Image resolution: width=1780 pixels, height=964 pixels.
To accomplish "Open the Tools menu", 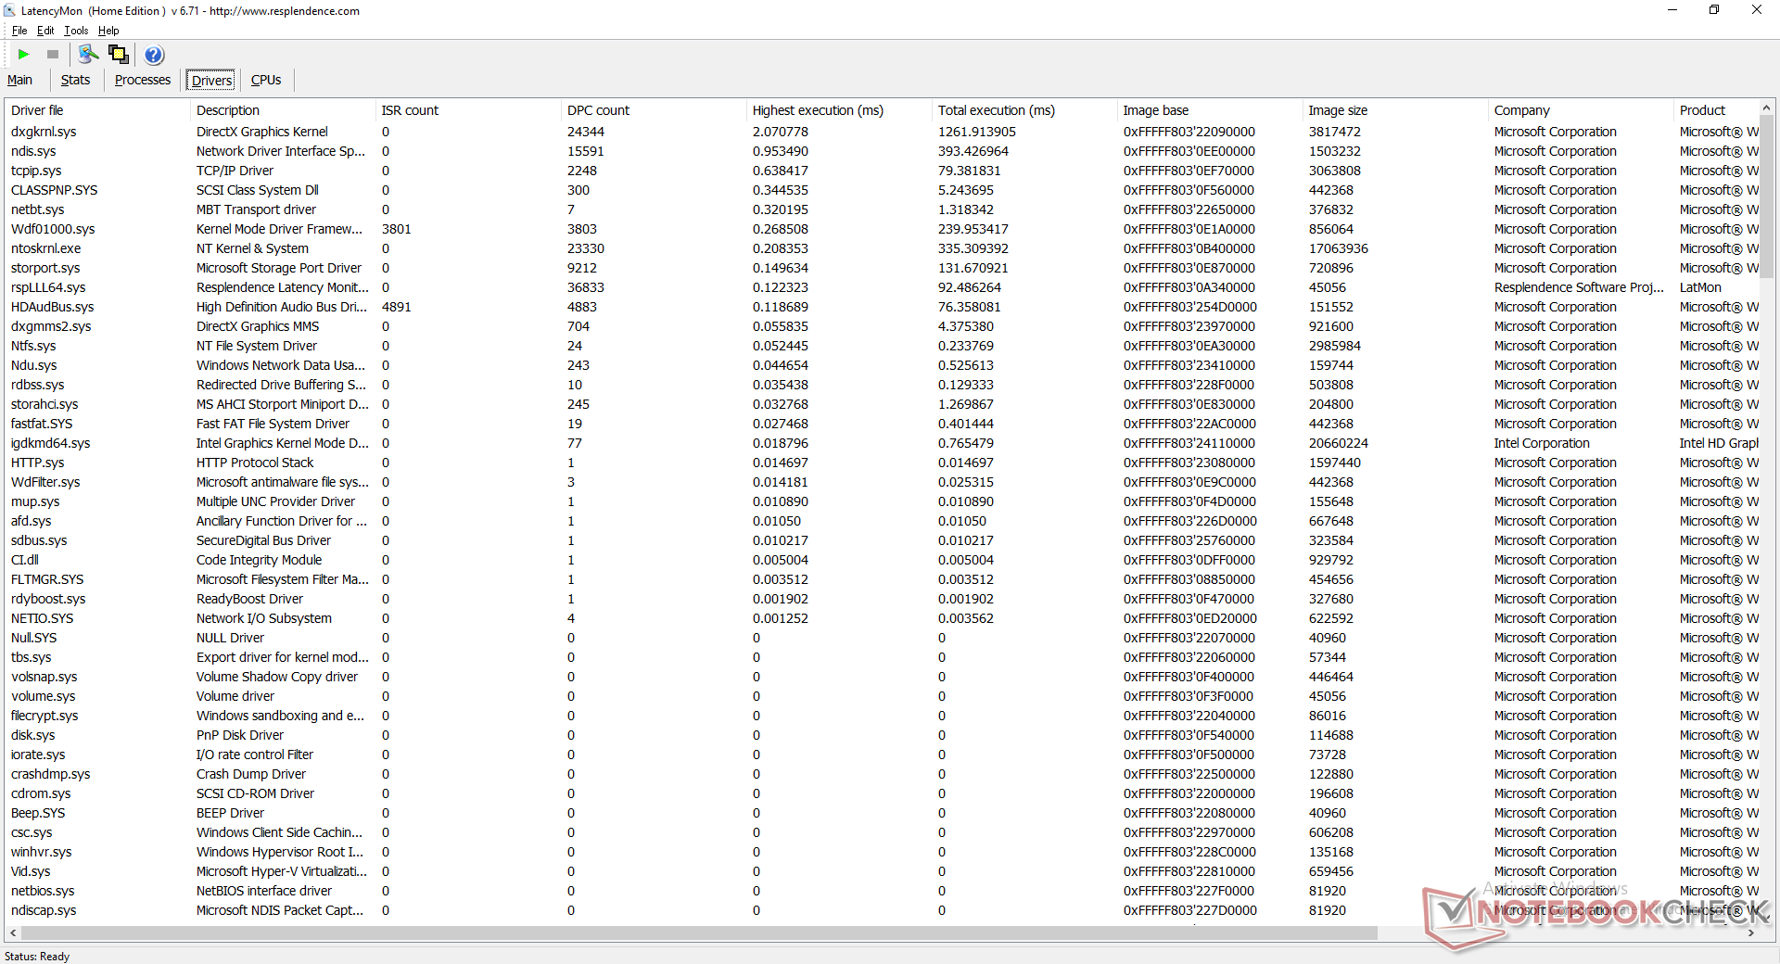I will [76, 31].
